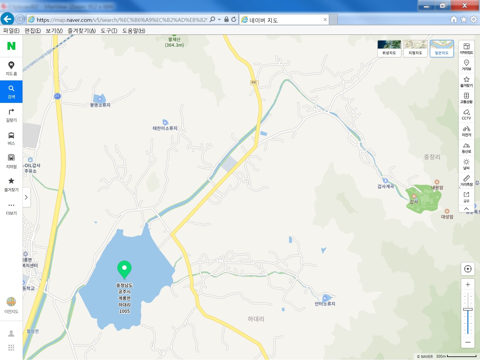Expand the collapsed search side panel

26,197
